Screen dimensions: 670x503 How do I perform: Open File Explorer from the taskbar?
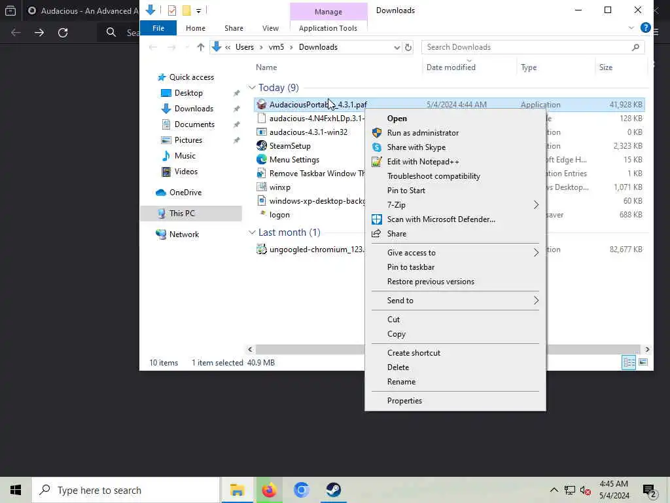click(237, 490)
